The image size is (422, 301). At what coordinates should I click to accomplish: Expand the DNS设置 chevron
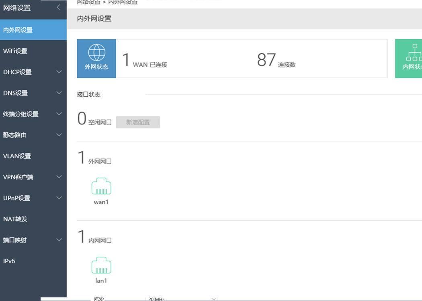59,93
